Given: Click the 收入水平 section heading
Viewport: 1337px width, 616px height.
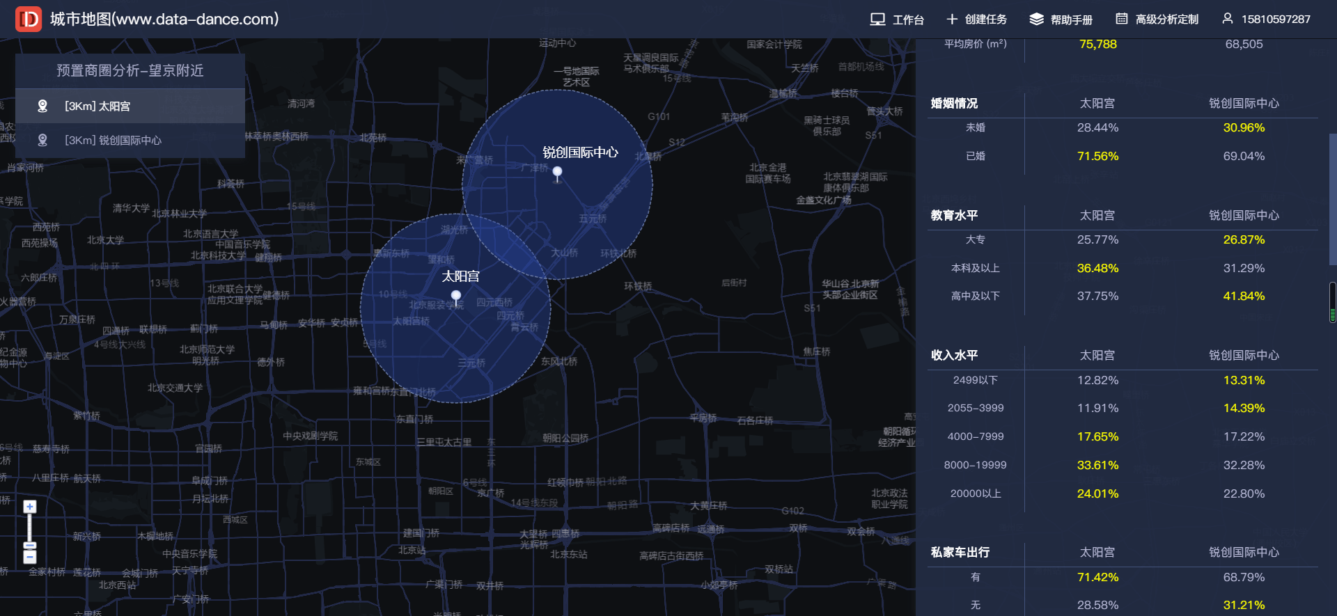Looking at the screenshot, I should tap(954, 355).
